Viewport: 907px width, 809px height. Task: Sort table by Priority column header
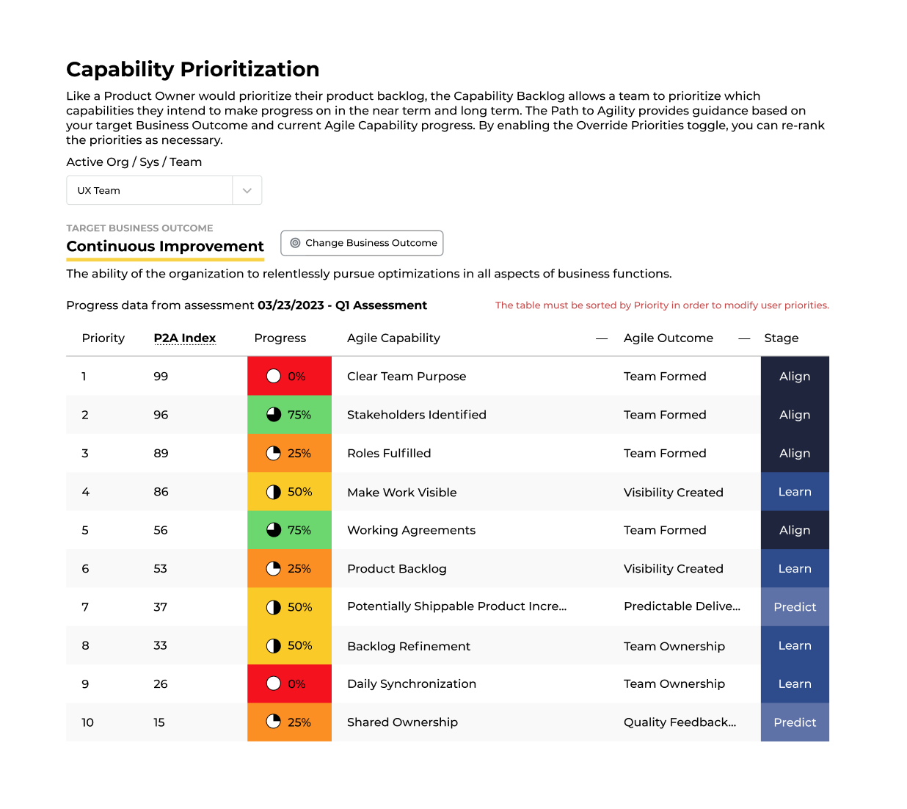click(103, 338)
